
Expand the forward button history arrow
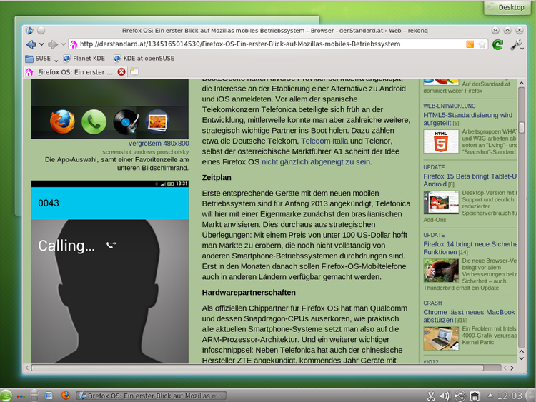(x=62, y=44)
